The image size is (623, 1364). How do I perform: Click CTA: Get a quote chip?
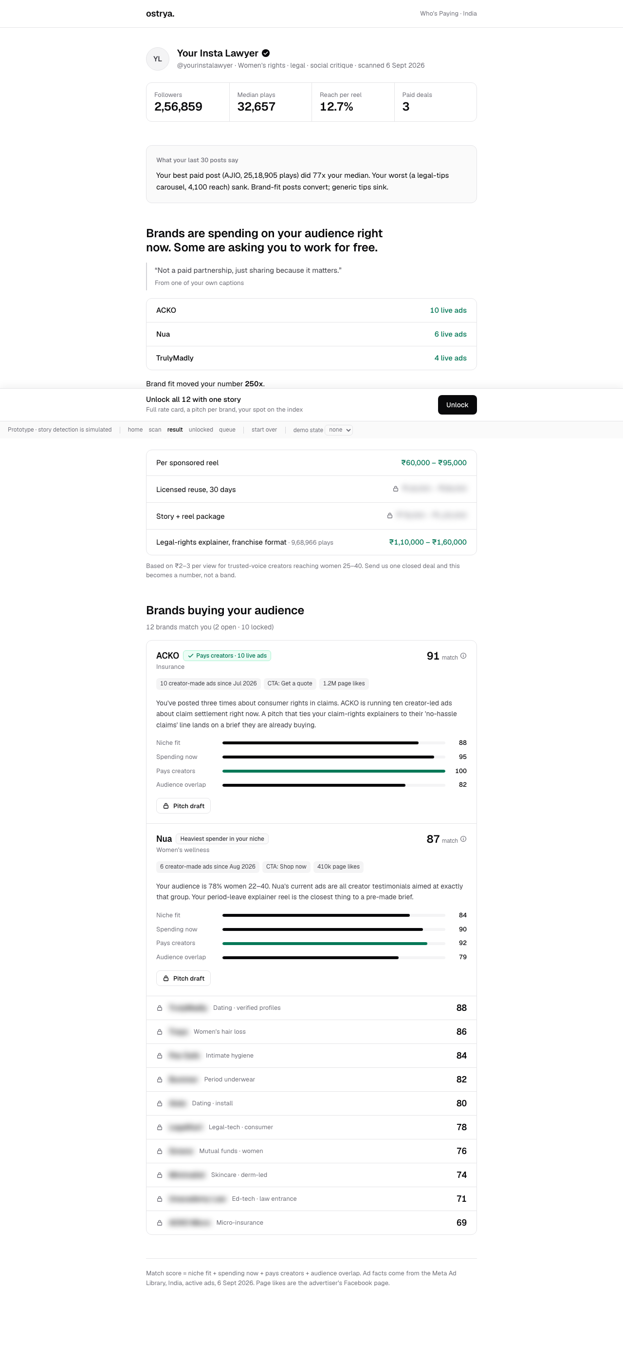pyautogui.click(x=290, y=683)
